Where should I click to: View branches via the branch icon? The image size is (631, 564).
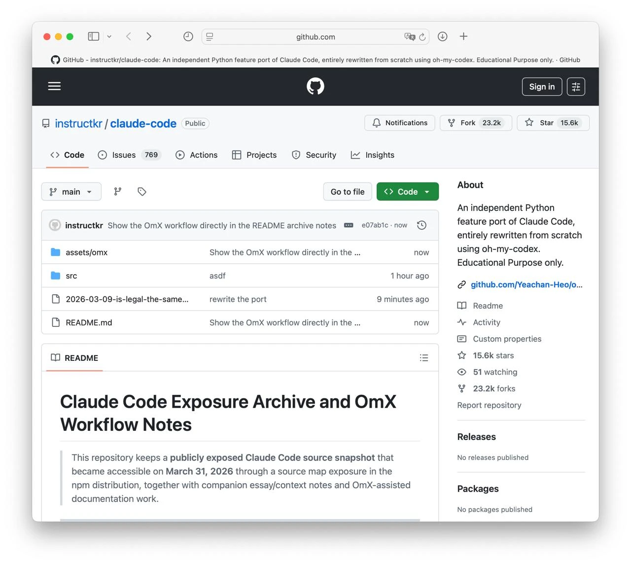118,192
